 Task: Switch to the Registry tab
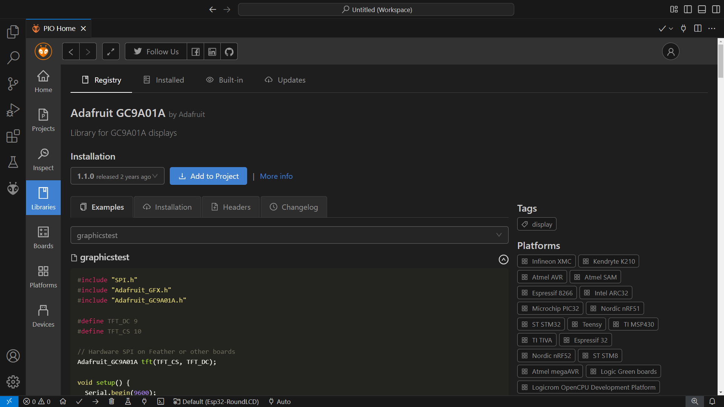click(x=101, y=80)
